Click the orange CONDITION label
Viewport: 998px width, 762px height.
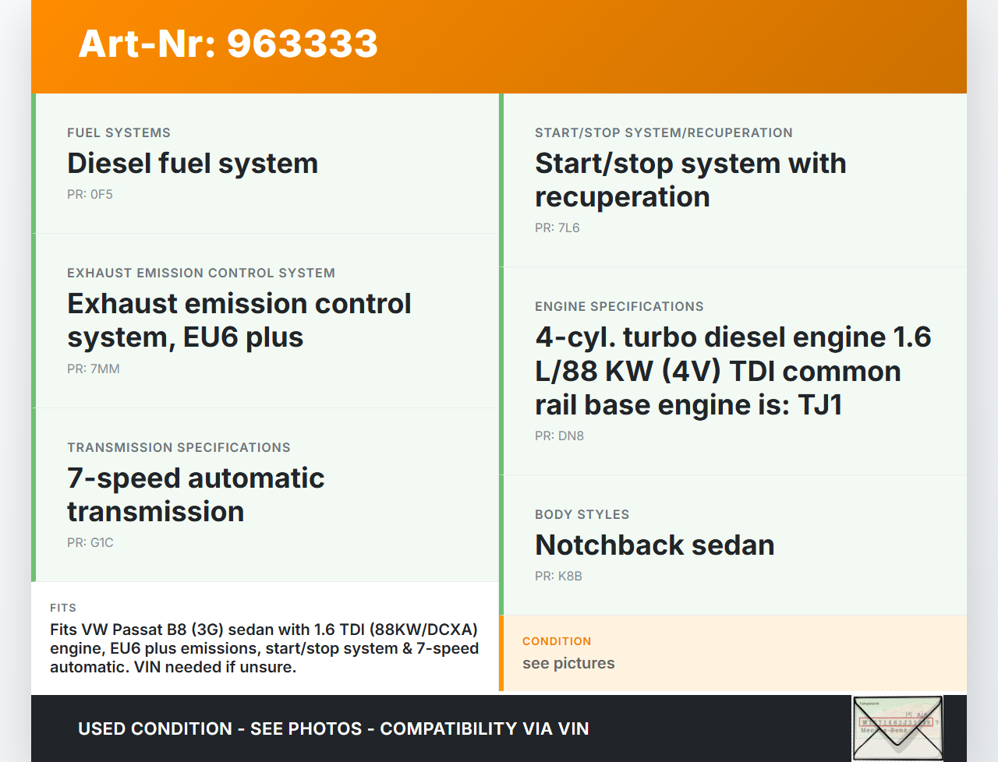click(x=557, y=641)
